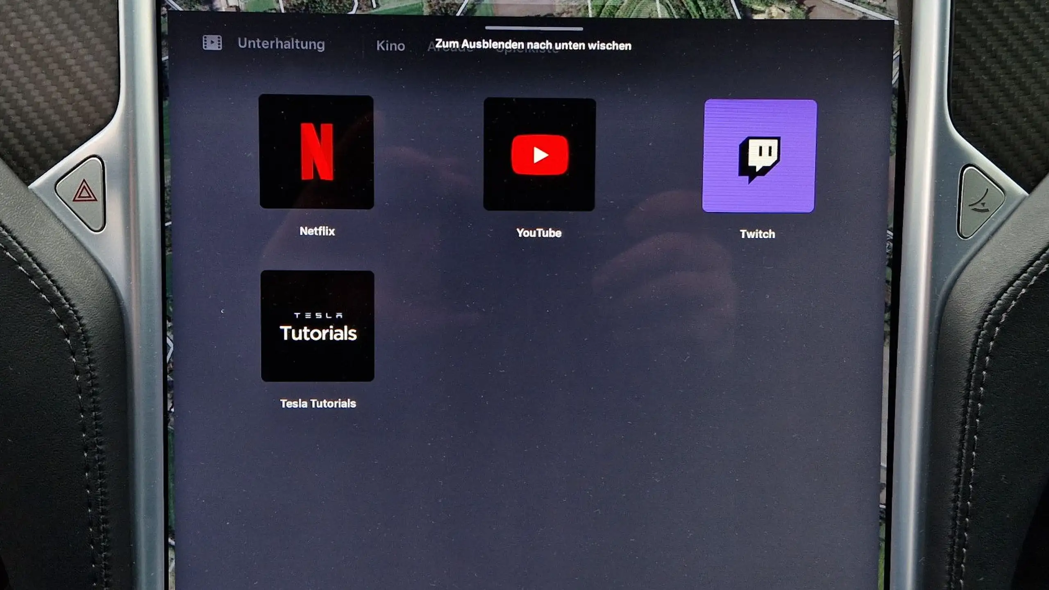Open the Twitch app tile

759,156
